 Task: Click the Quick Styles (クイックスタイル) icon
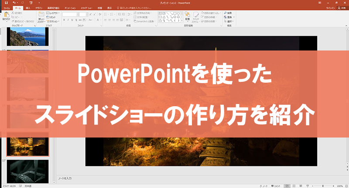click(x=195, y=15)
